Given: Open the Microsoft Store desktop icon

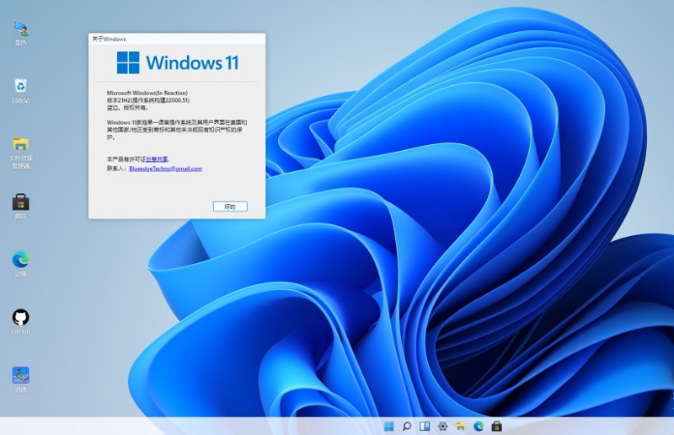Looking at the screenshot, I should [x=20, y=206].
